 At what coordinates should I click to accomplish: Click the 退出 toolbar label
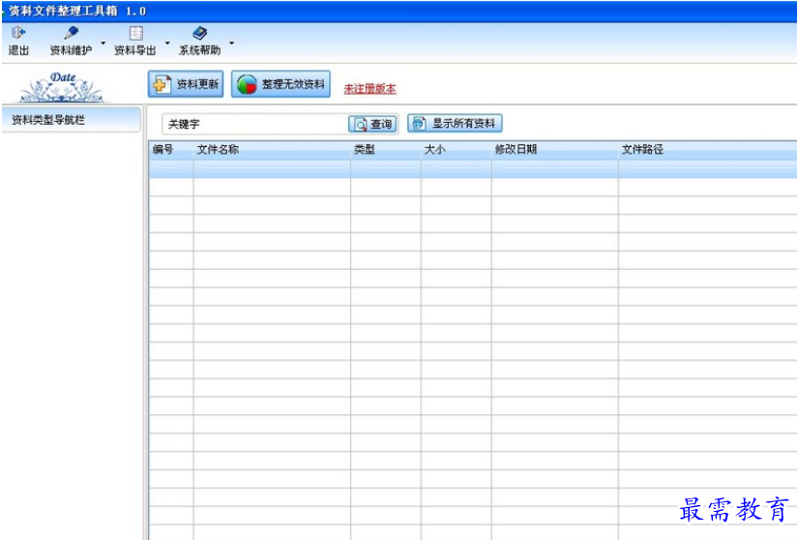(18, 50)
